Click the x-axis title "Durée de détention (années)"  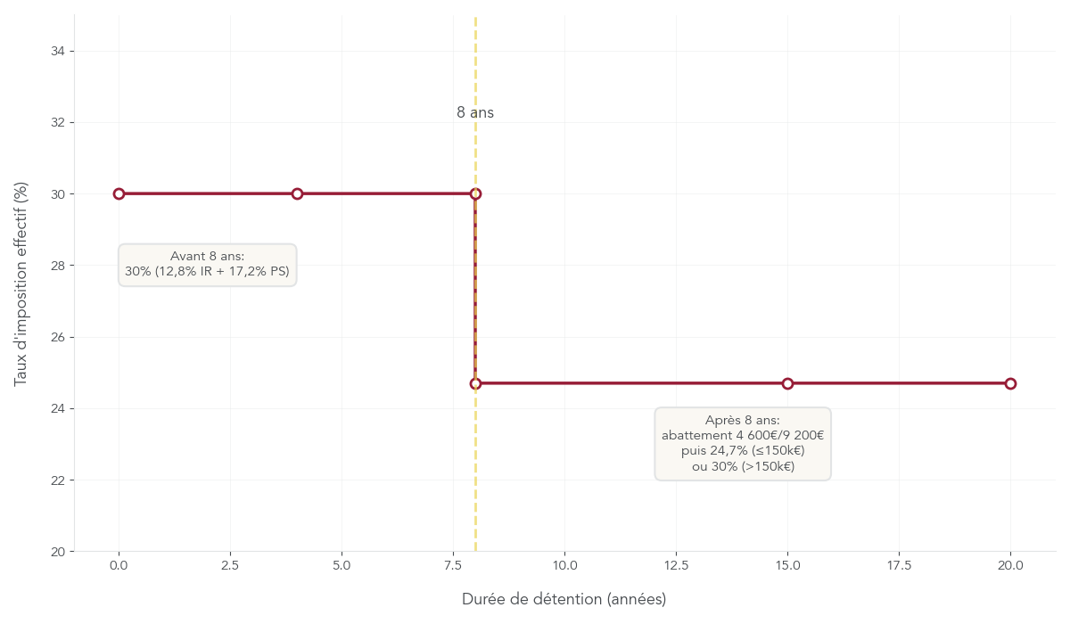564,599
